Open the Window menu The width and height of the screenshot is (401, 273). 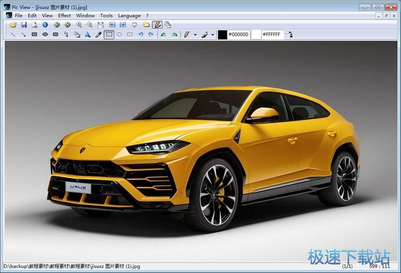[86, 15]
